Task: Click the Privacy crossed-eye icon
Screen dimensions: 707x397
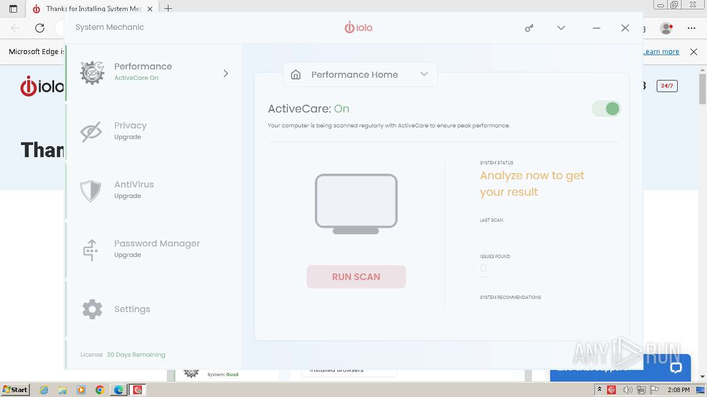Action: click(91, 132)
